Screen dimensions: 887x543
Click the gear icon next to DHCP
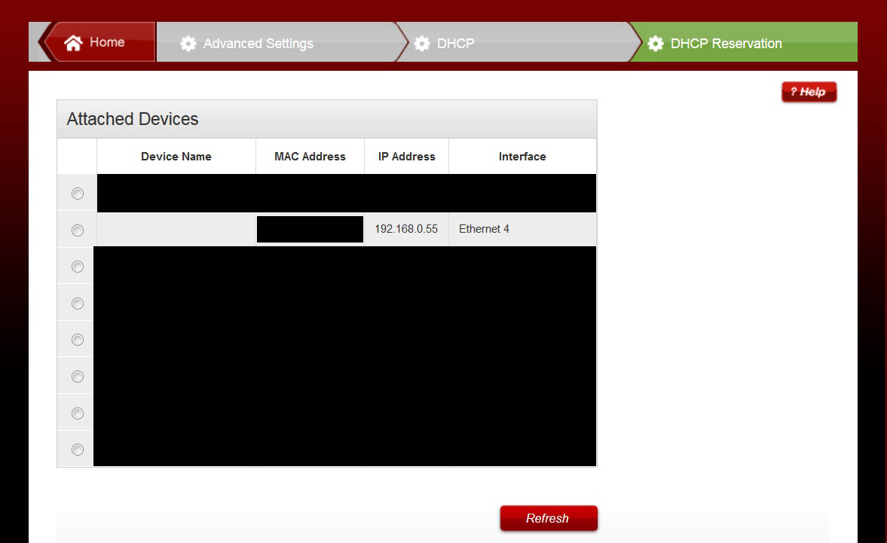(422, 44)
